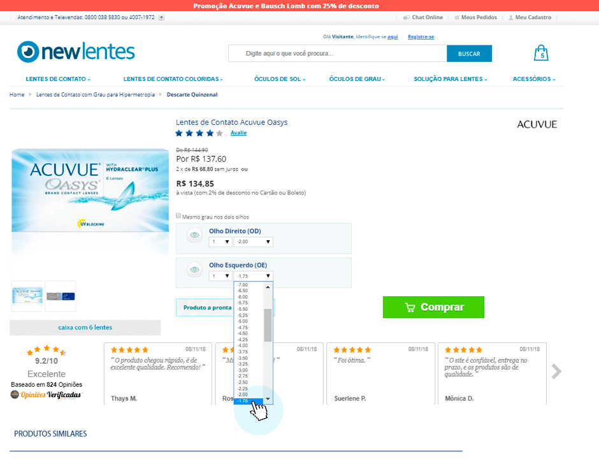Click the review by Thays M.
The width and height of the screenshot is (599, 462).
click(x=158, y=373)
